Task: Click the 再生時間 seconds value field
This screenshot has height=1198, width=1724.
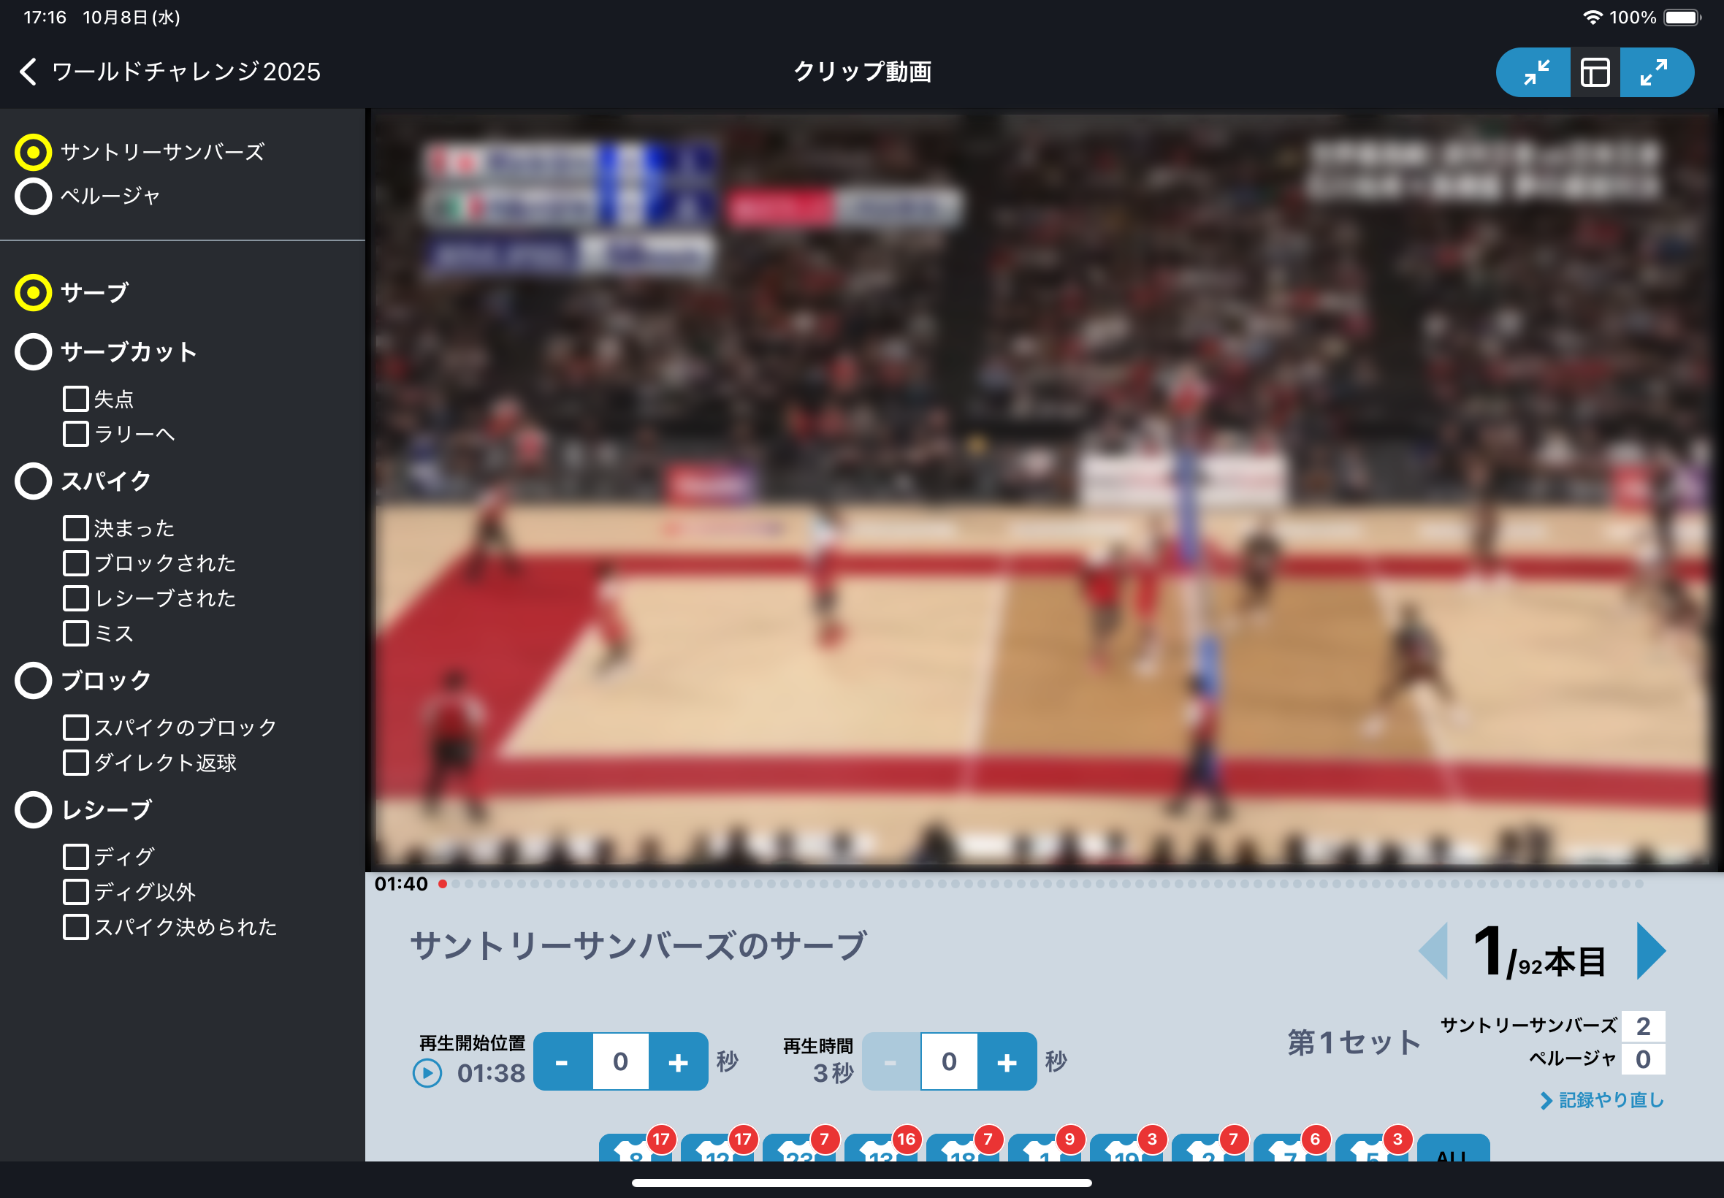Action: click(949, 1061)
